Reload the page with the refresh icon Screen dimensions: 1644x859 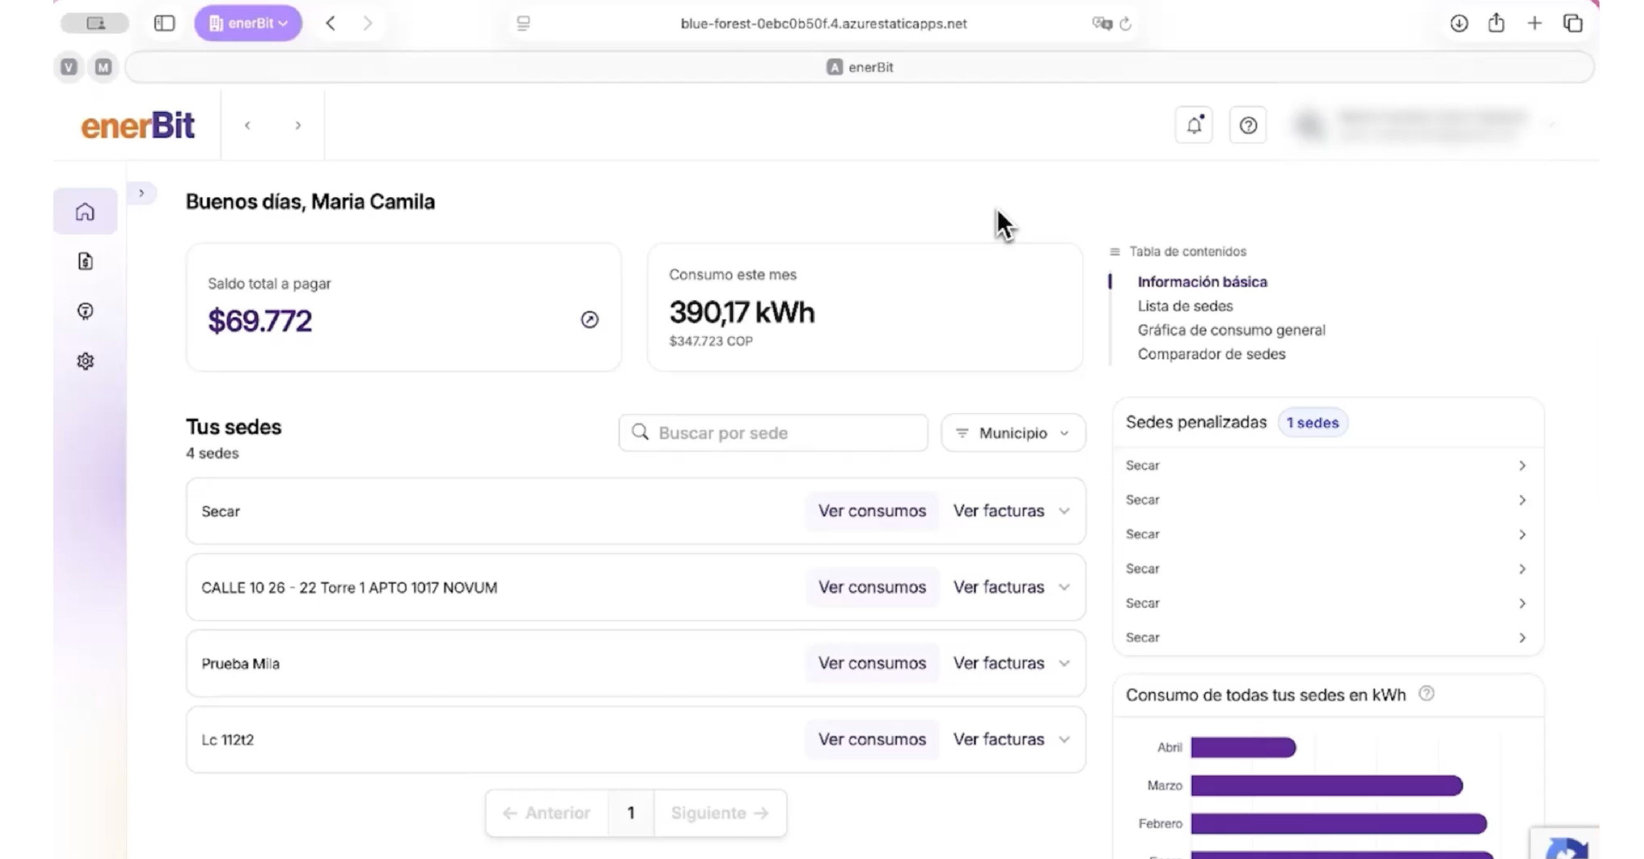pyautogui.click(x=1125, y=24)
